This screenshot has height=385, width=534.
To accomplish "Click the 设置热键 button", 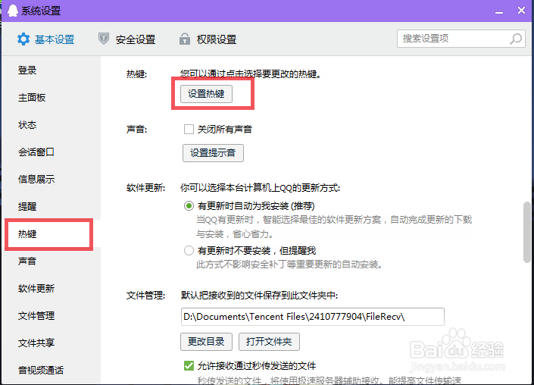I will (206, 94).
